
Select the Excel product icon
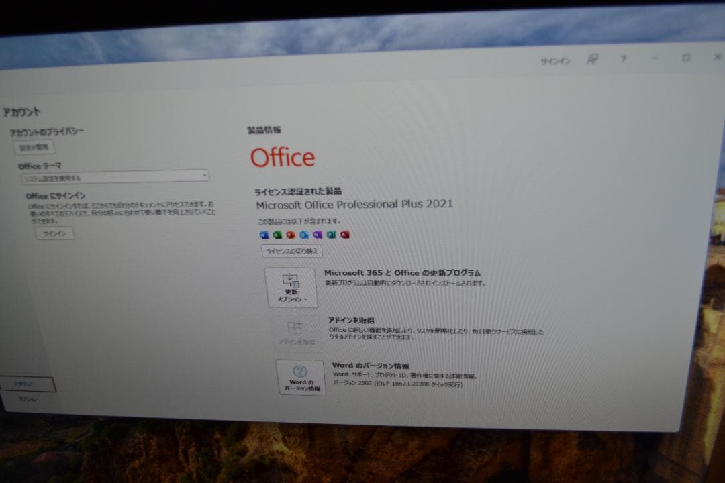pyautogui.click(x=277, y=234)
